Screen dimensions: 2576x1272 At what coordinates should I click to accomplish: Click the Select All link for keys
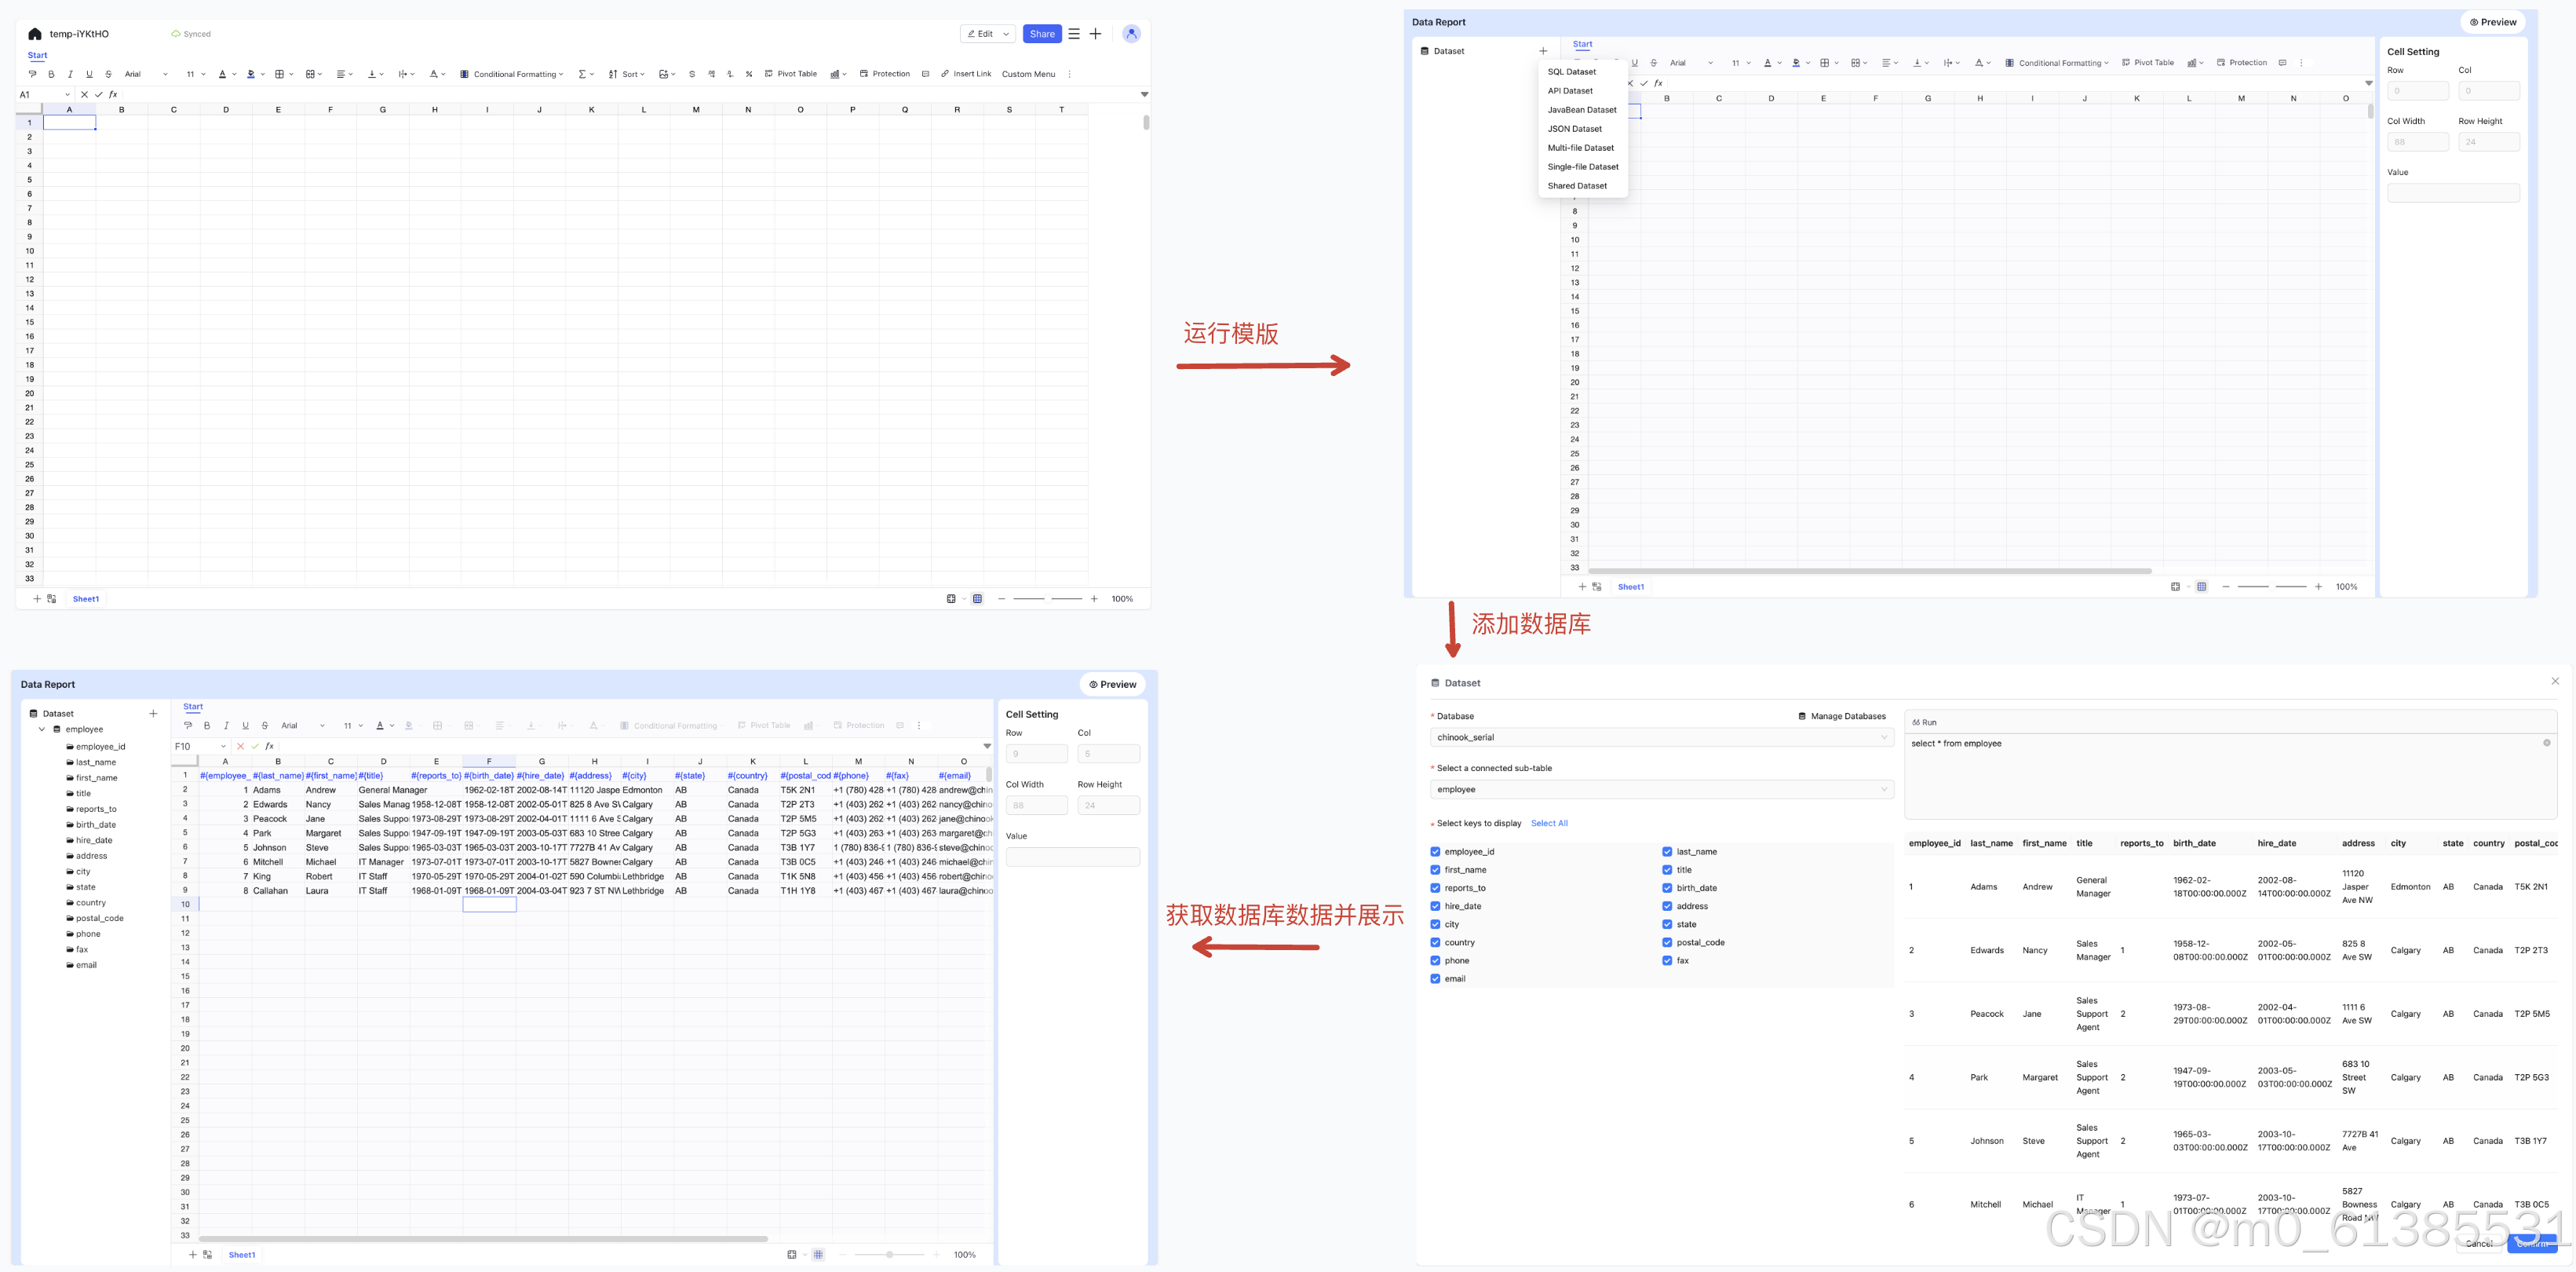(1549, 823)
